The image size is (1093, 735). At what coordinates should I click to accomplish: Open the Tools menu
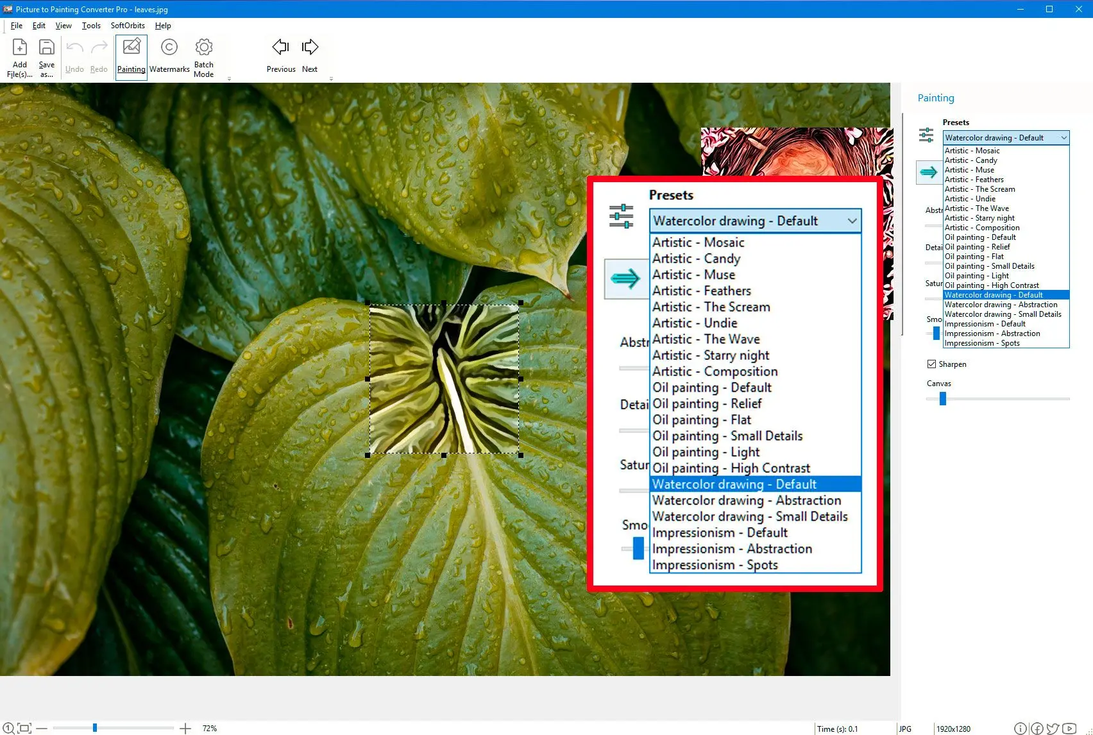pyautogui.click(x=91, y=26)
